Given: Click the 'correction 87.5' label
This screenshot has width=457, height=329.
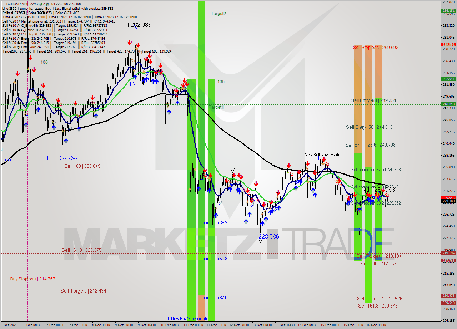Looking at the screenshot, I should coord(214,297).
